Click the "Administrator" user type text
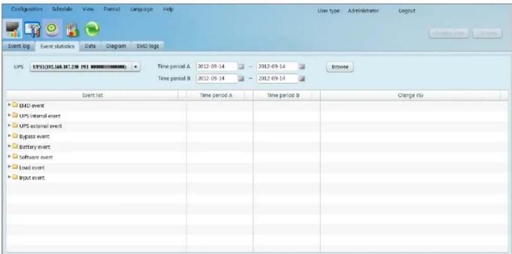The width and height of the screenshot is (512, 254). 363,11
